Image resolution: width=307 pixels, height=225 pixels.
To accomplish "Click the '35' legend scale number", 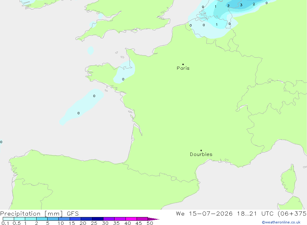I will tap(116, 223).
